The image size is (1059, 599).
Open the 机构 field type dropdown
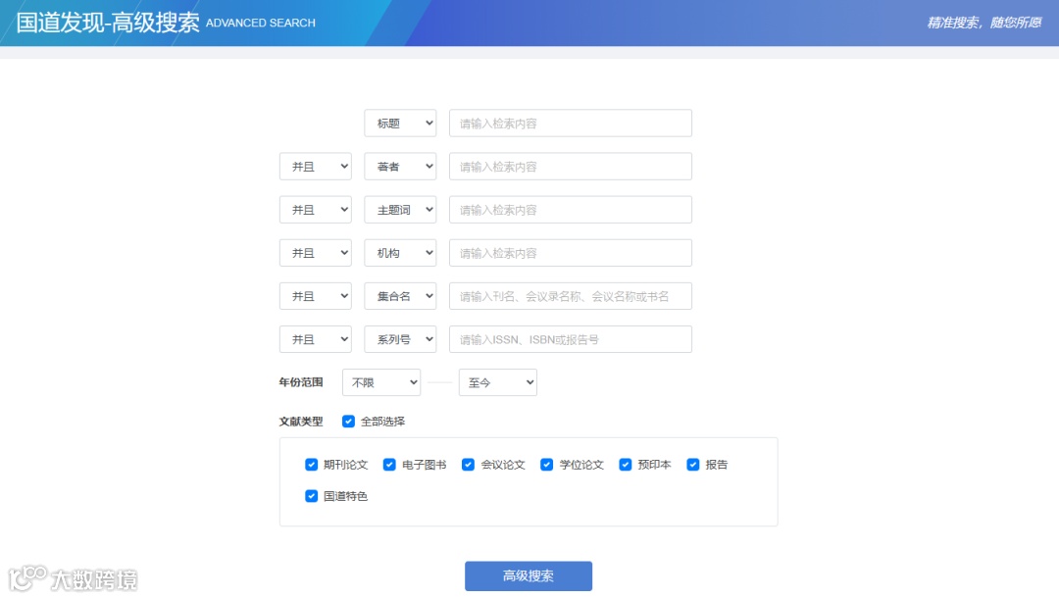coord(400,253)
